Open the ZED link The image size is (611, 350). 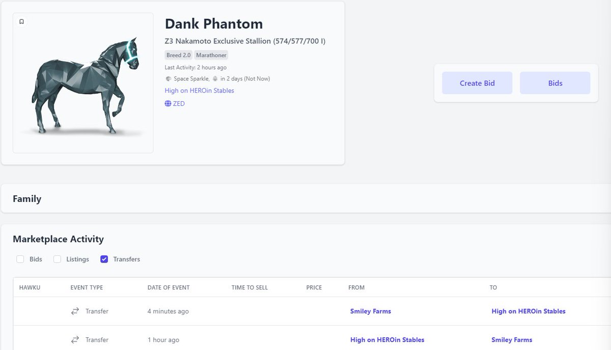pos(179,103)
